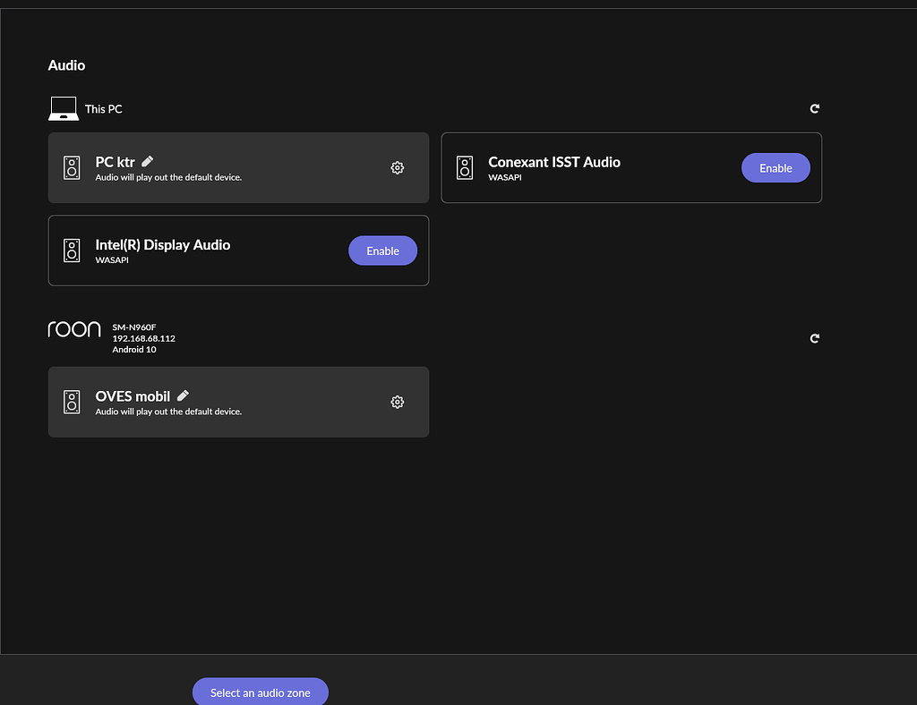The image size is (917, 705).
Task: Click the speaker icon next to PC ktr
Action: [72, 167]
